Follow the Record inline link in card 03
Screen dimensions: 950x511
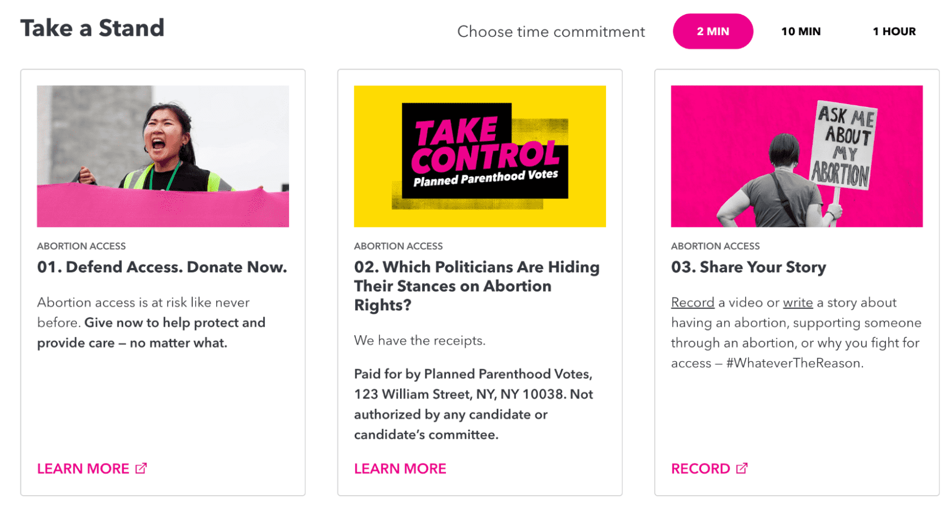[693, 302]
